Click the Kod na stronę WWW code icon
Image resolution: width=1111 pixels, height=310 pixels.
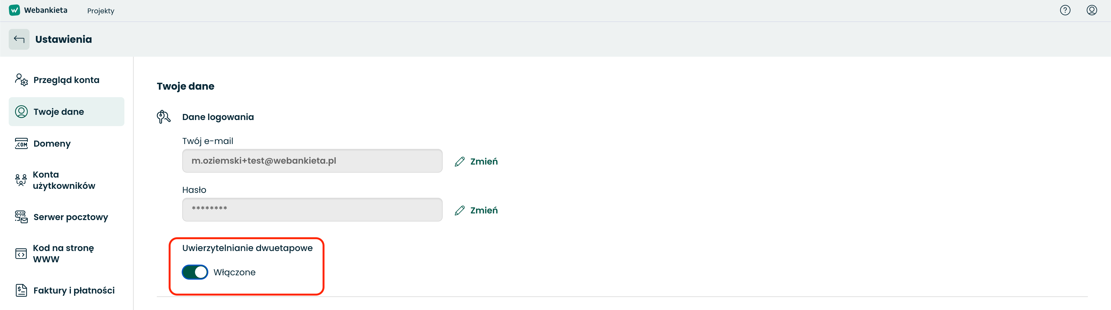pyautogui.click(x=21, y=254)
